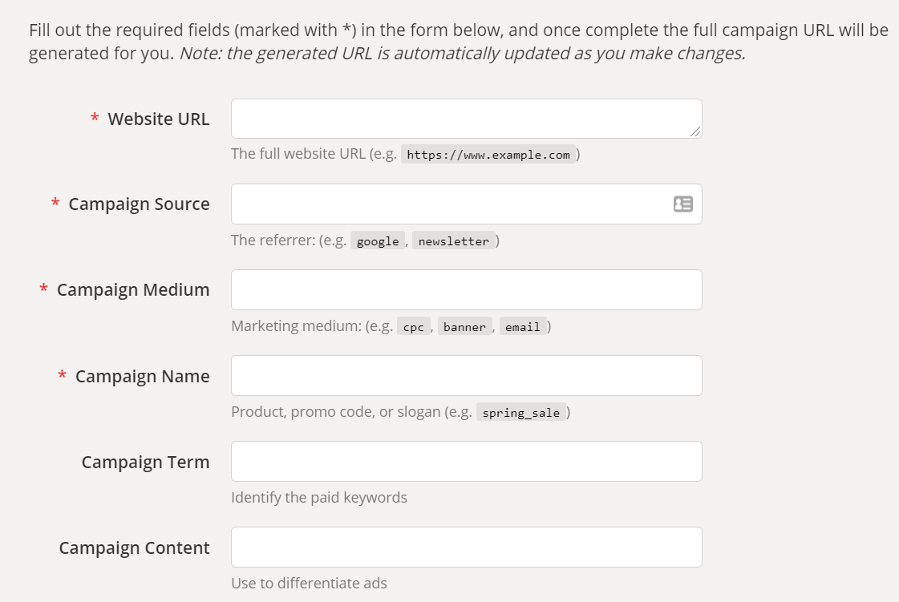The height and width of the screenshot is (602, 899).
Task: Click the 'Website URL' field label
Action: pyautogui.click(x=158, y=119)
